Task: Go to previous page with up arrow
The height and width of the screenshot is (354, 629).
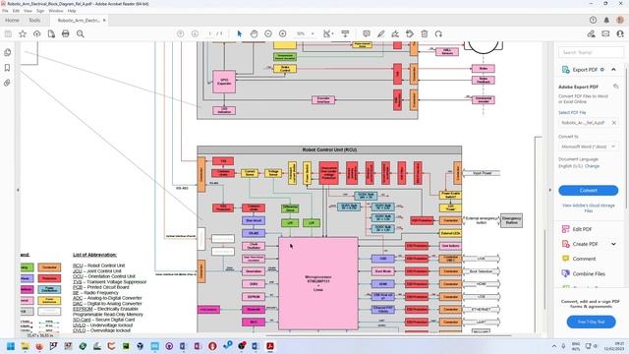Action: point(181,34)
